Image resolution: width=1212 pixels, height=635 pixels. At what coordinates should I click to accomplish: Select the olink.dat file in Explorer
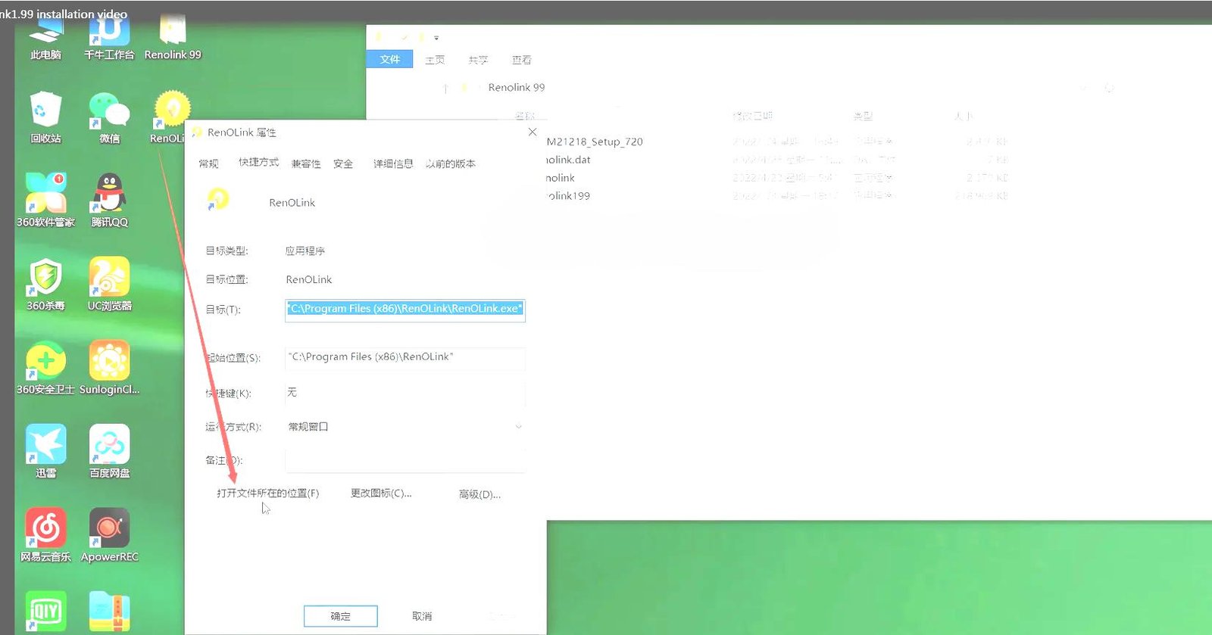pos(568,160)
